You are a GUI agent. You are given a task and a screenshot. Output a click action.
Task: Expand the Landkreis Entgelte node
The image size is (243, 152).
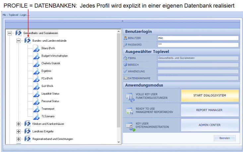[x=19, y=132]
